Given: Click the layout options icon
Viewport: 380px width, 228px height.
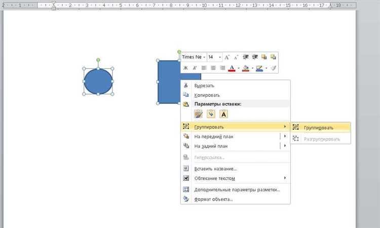Looking at the screenshot, I should tap(186, 189).
